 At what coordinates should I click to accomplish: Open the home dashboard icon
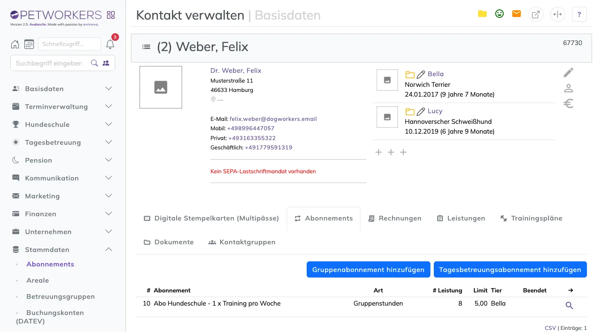click(x=15, y=44)
